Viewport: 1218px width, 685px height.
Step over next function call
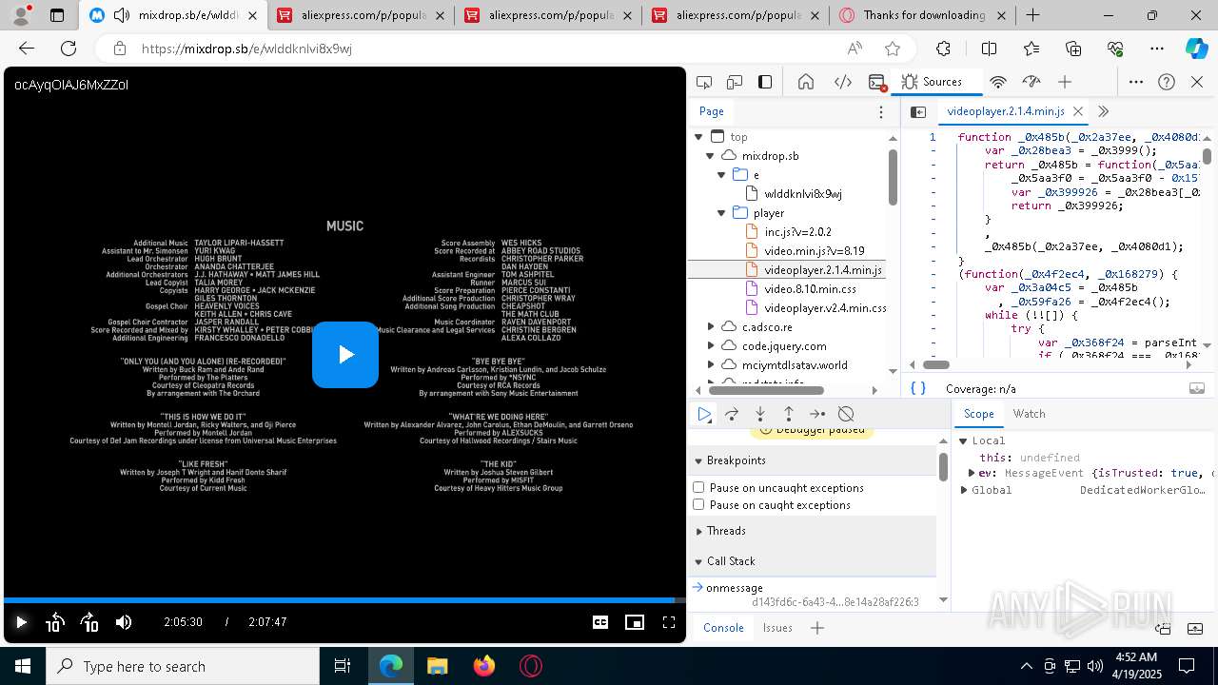click(732, 414)
